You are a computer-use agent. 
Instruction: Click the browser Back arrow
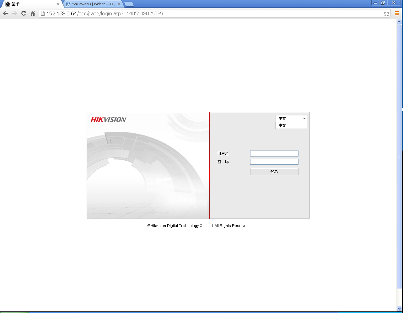[5, 13]
